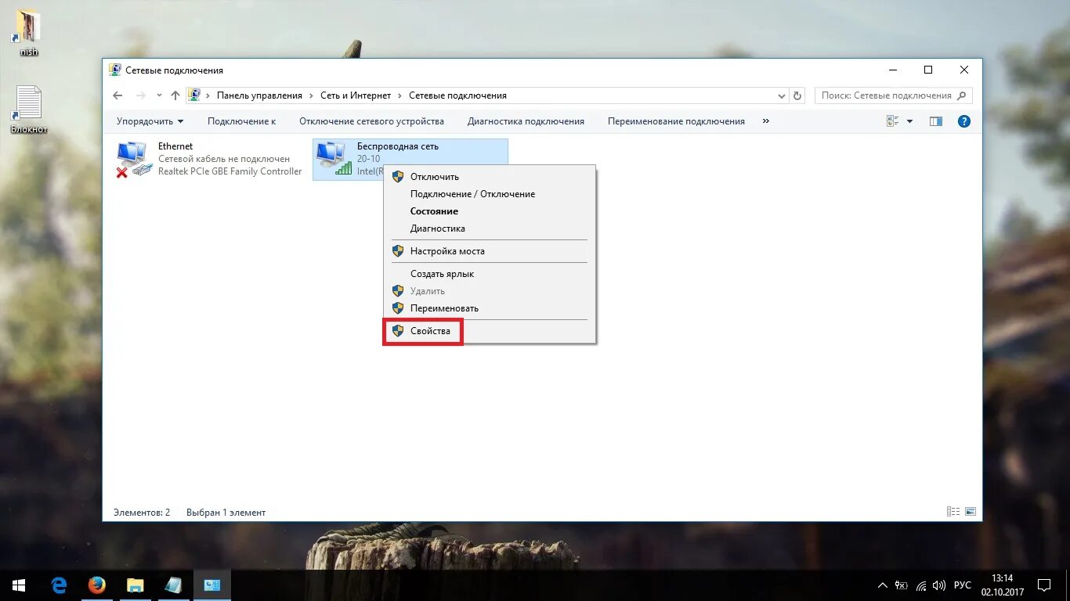
Task: Click the search magnifier icon
Action: [x=963, y=95]
